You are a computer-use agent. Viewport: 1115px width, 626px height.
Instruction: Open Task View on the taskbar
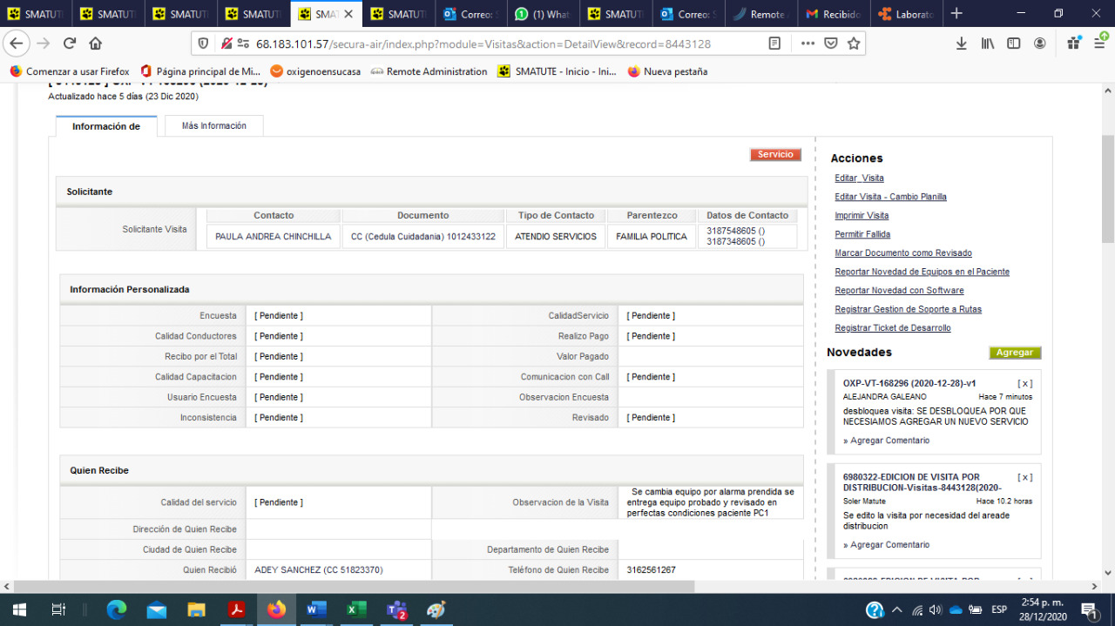(58, 609)
